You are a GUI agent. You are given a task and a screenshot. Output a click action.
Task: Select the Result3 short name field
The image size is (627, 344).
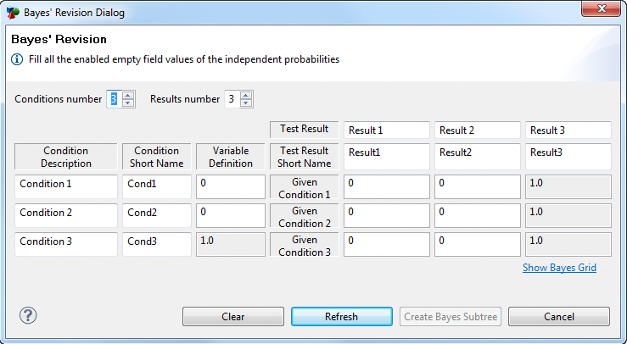[568, 157]
